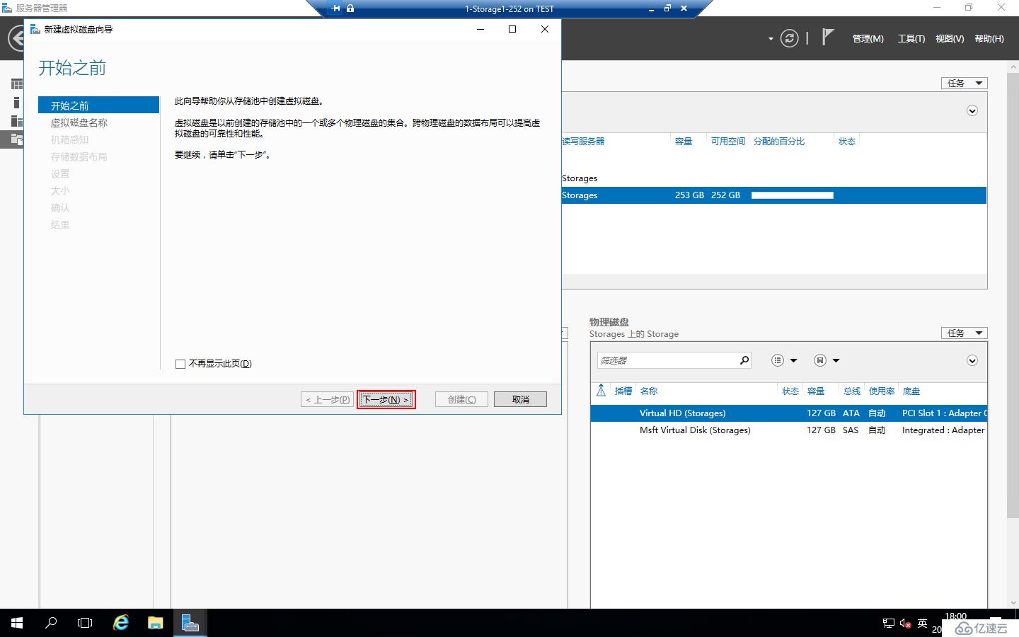Maximize the new virtual disk wizard window
The width and height of the screenshot is (1019, 637).
coord(512,29)
